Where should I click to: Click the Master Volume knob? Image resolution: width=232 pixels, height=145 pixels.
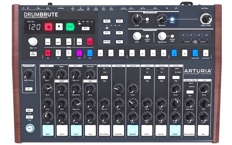tap(206, 19)
